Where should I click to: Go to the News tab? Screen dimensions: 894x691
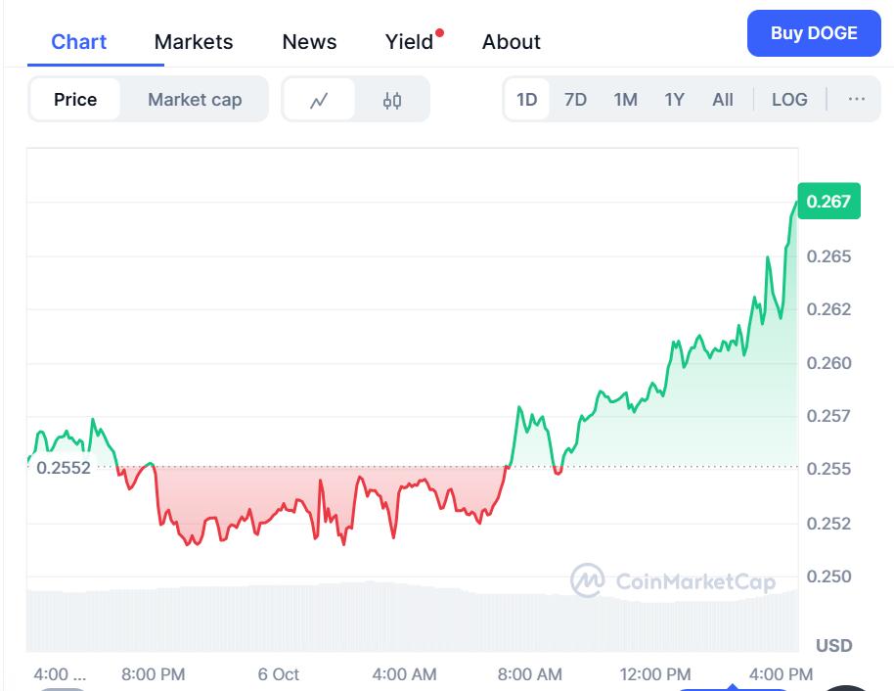click(309, 42)
